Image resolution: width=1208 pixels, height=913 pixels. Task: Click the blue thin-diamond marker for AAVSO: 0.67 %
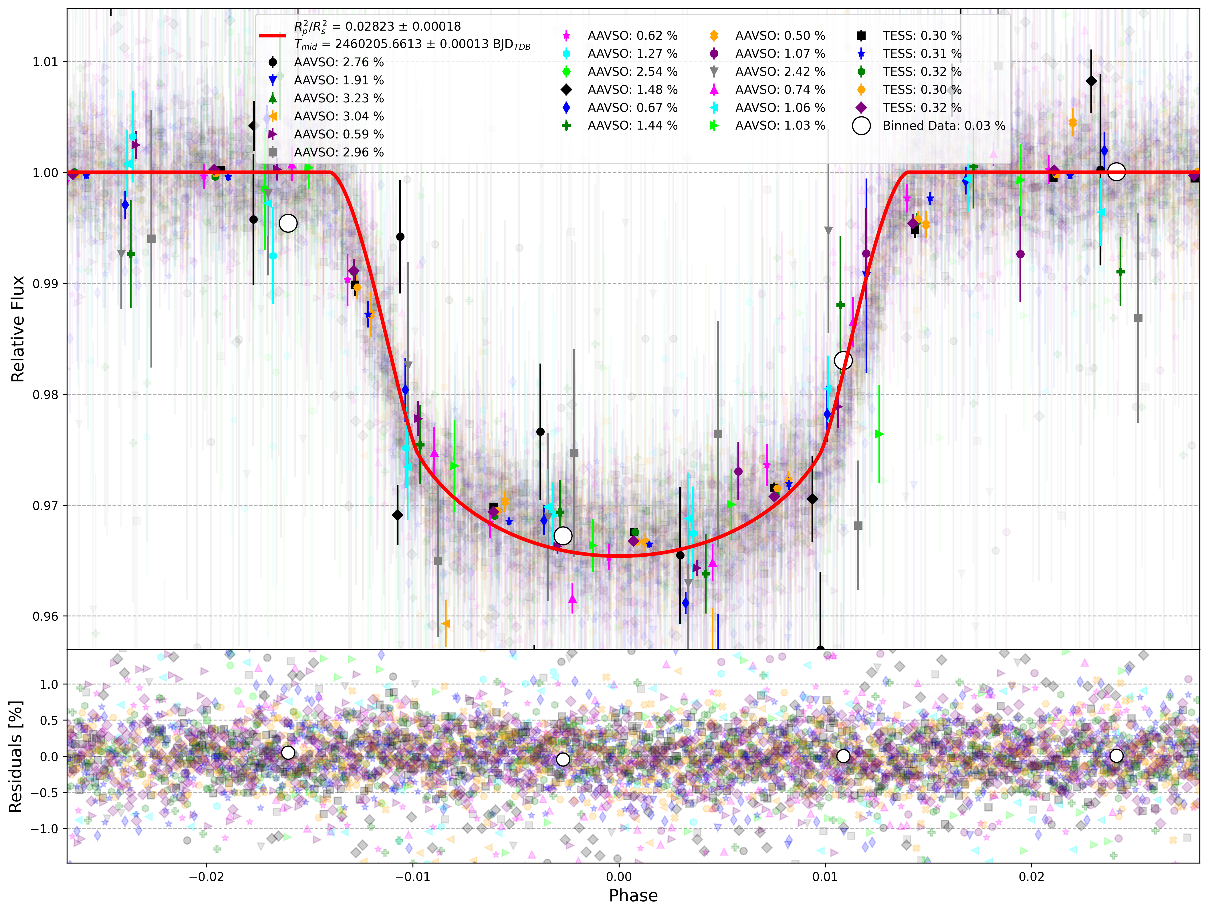566,108
